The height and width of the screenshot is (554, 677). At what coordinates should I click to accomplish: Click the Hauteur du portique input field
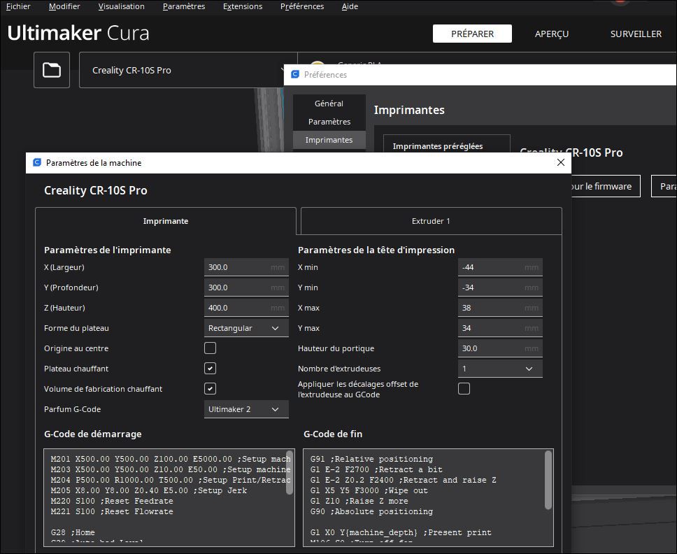point(500,348)
